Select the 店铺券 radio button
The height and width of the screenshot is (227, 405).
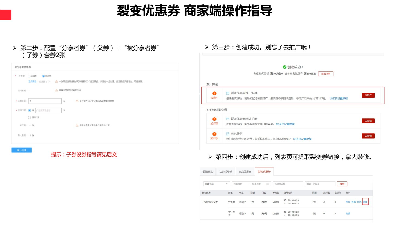(29, 76)
